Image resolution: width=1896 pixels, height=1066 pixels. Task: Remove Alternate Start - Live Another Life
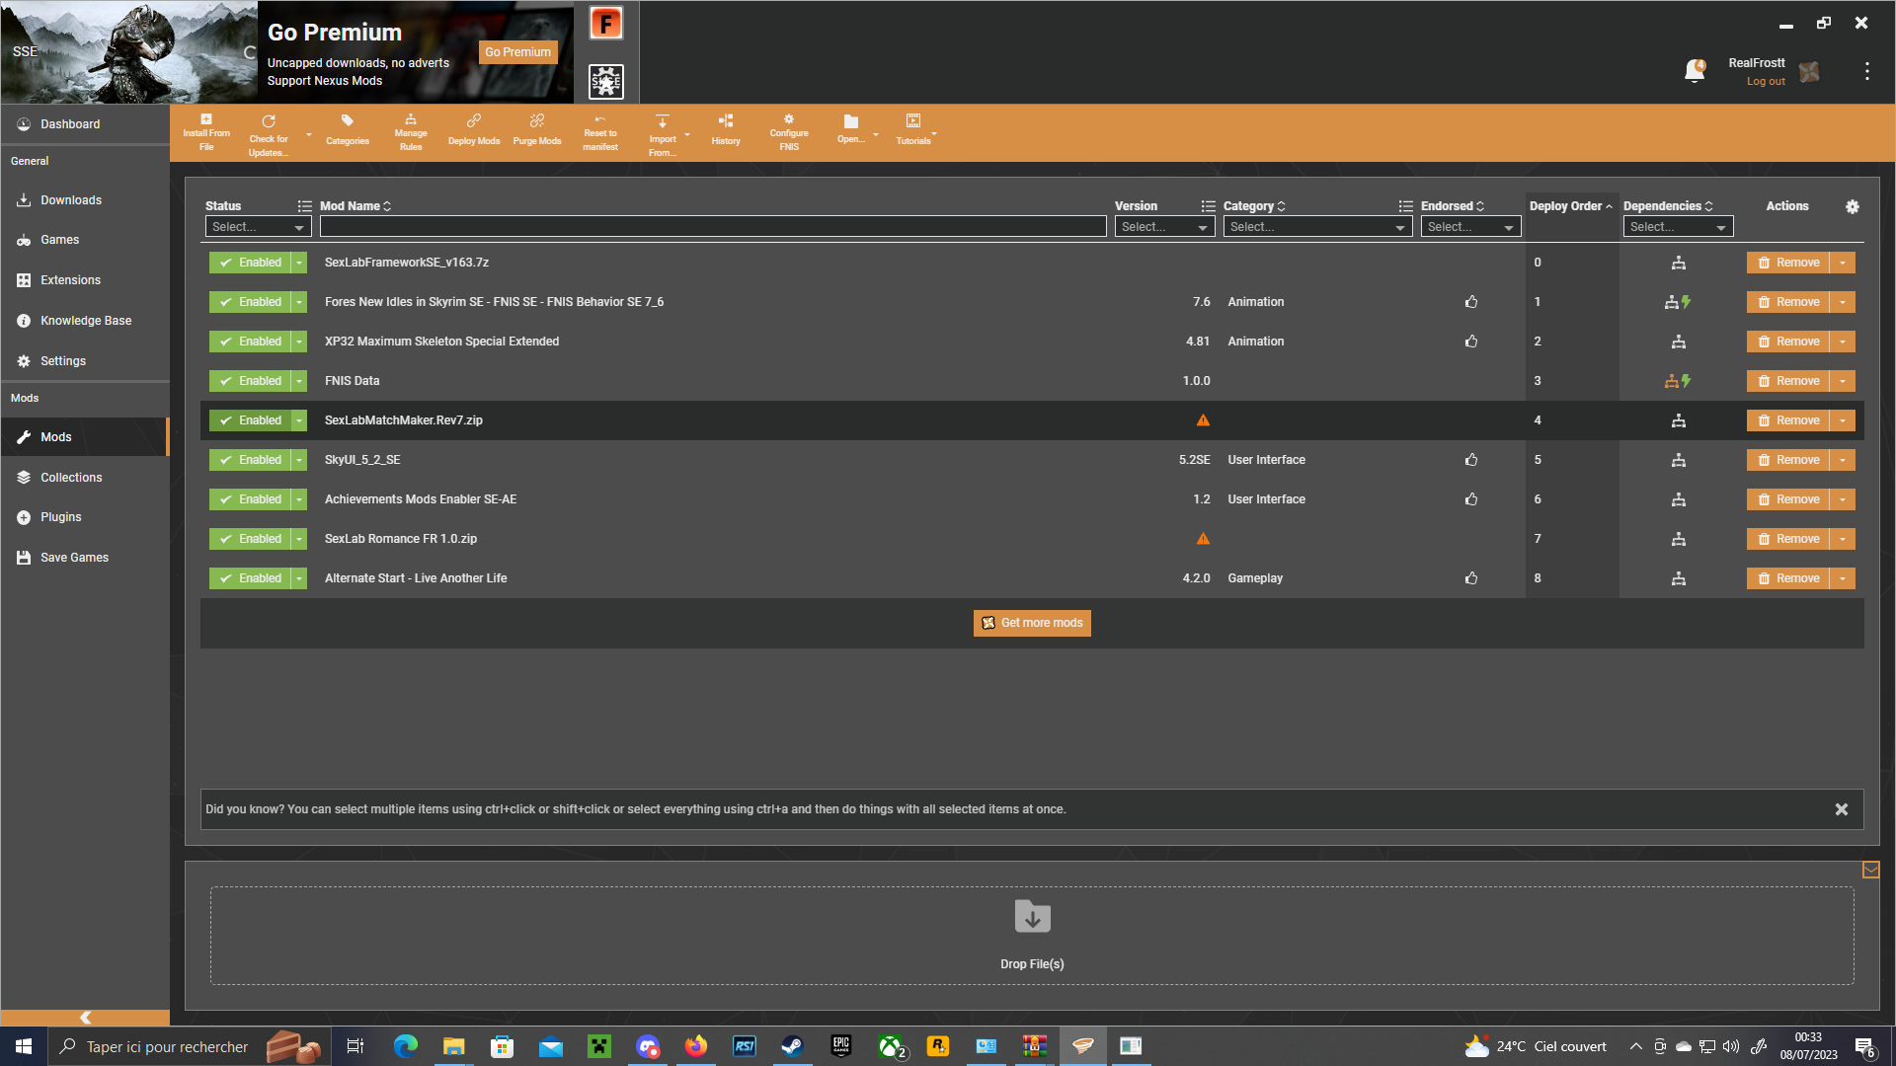point(1788,578)
